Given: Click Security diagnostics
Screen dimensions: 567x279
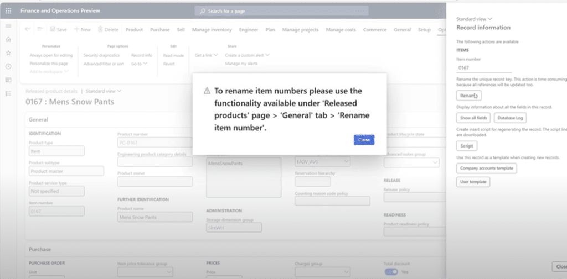Looking at the screenshot, I should 102,55.
